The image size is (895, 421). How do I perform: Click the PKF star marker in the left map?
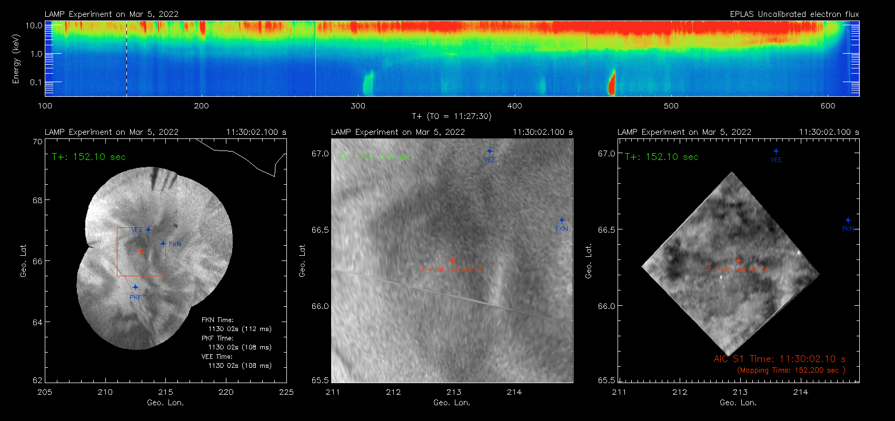click(135, 287)
